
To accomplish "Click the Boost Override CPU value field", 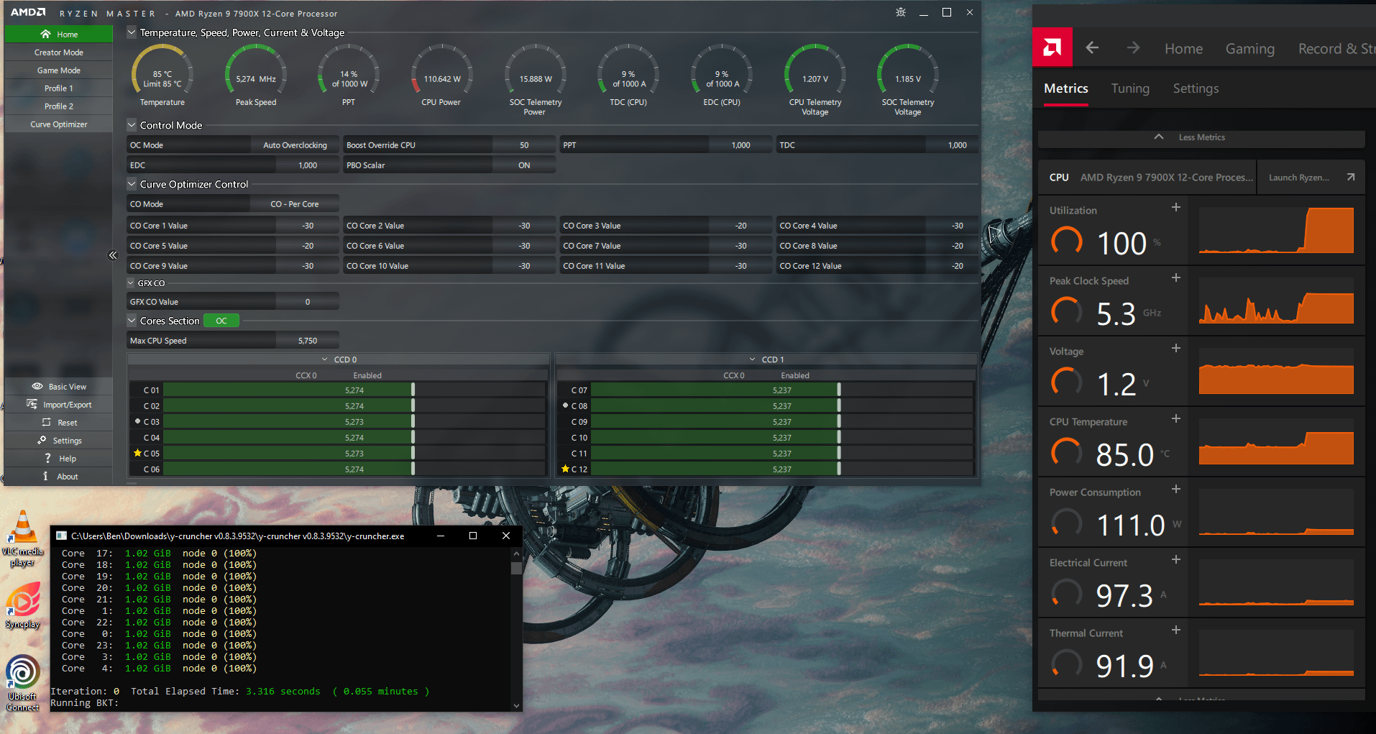I will pos(524,144).
